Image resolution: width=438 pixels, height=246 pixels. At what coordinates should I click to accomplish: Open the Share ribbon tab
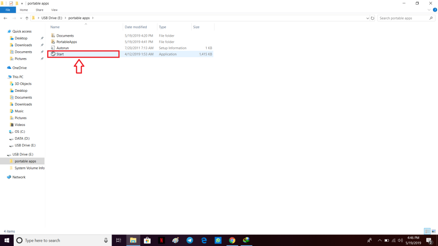[39, 10]
